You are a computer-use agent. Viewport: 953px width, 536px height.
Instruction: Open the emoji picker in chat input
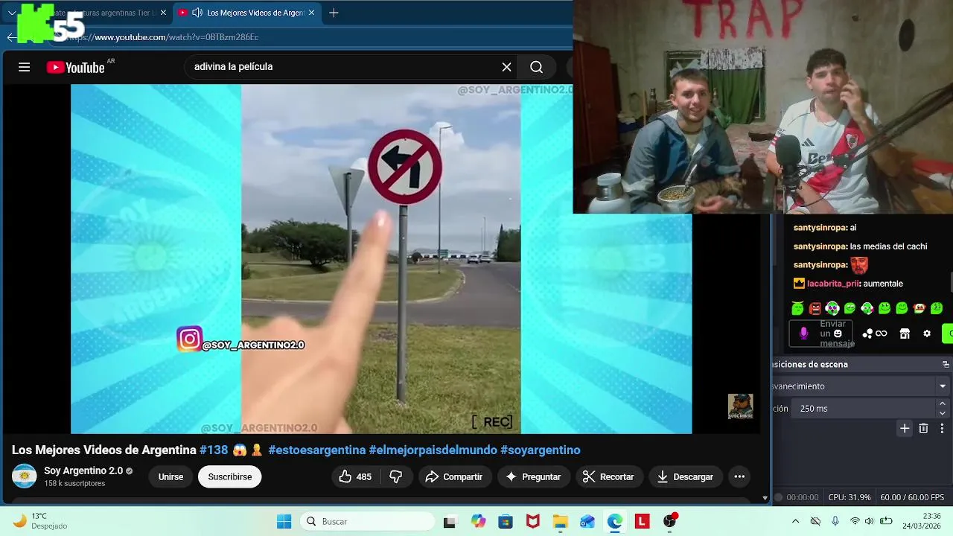[x=838, y=334]
